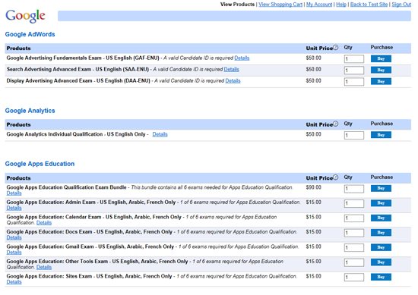418x295 pixels.
Task: Buy Apps Education Gmail Exam
Action: coord(381,248)
